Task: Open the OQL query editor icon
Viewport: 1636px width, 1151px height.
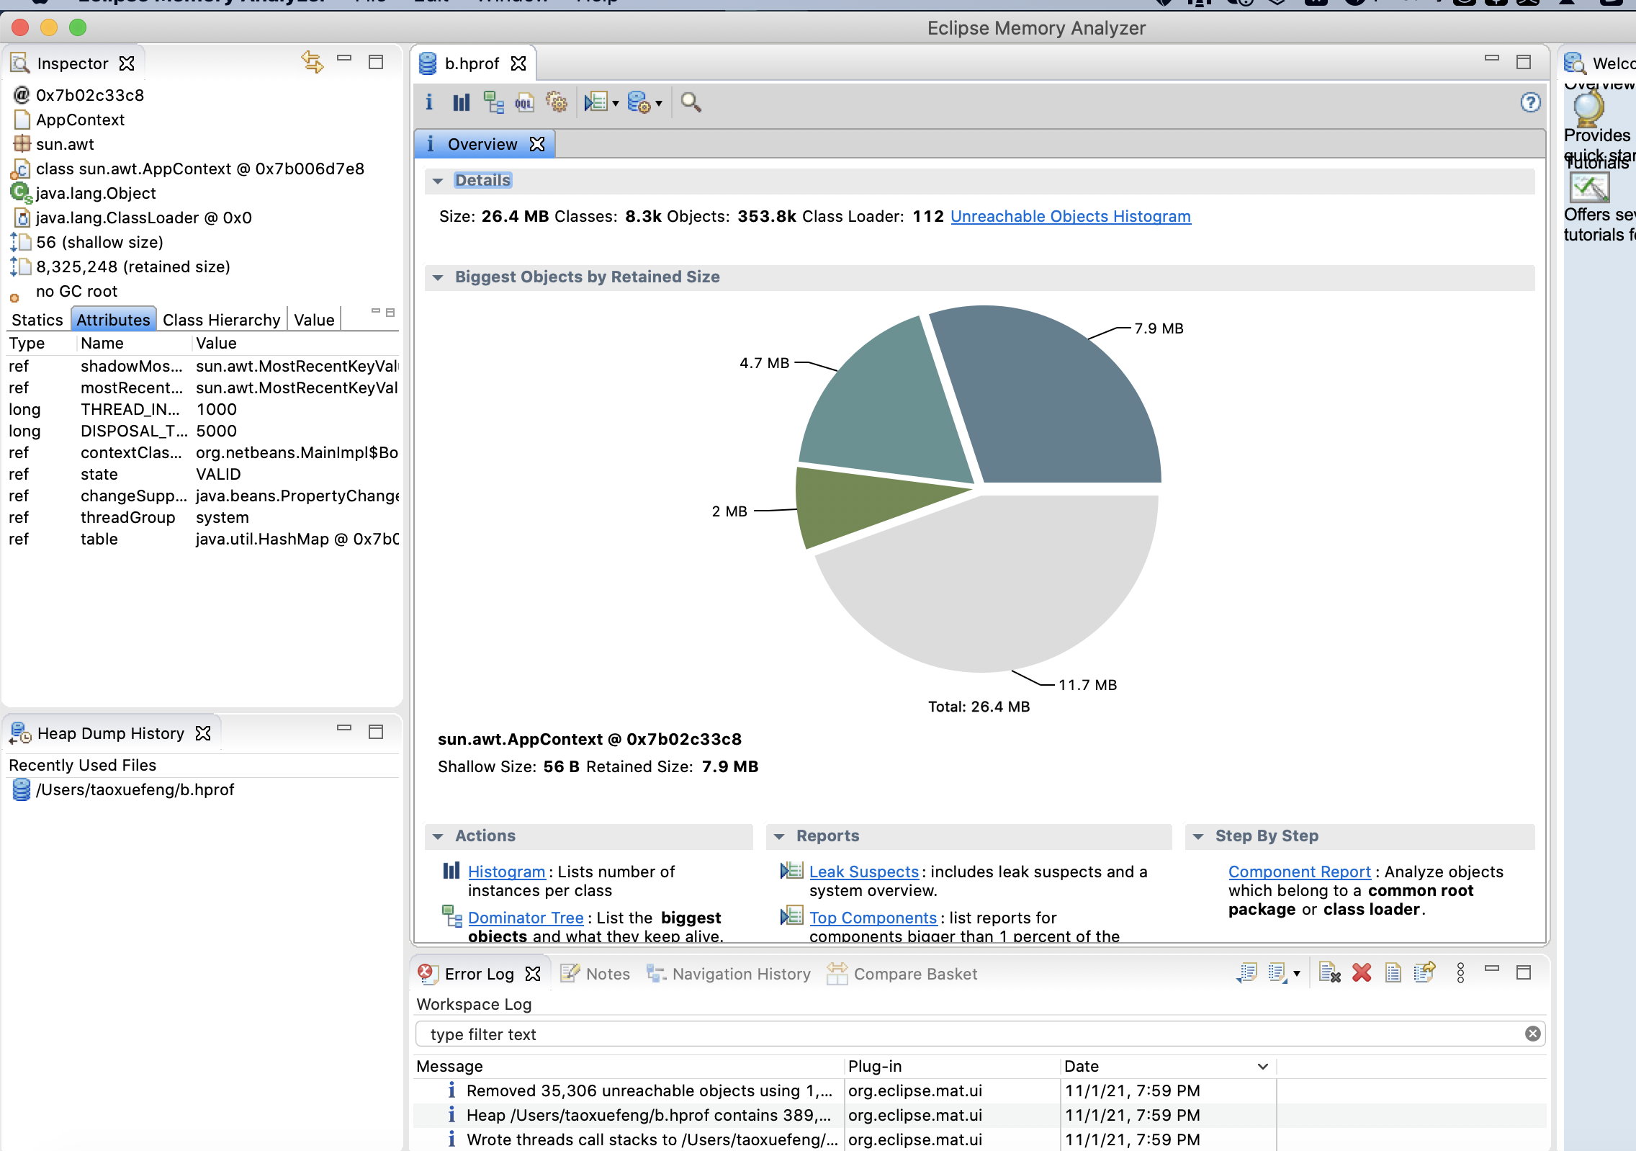Action: [x=524, y=102]
